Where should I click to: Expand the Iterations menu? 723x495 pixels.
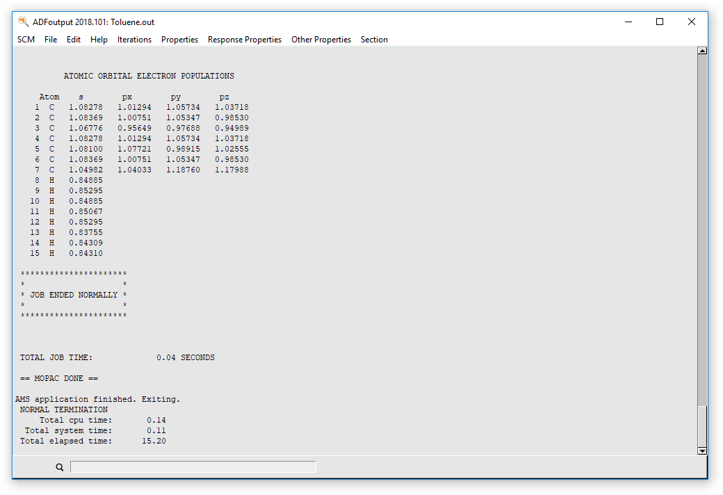(134, 40)
